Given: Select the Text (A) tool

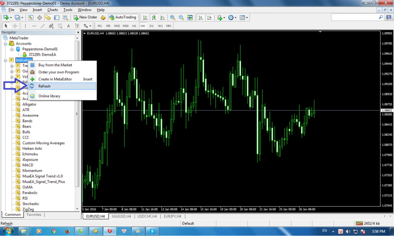Looking at the screenshot, I should [x=68, y=26].
